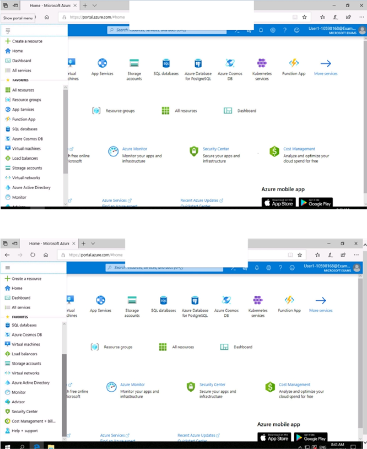Open Cost Management link in lower window
Viewport: 367px width, 449px height.
(x=294, y=385)
